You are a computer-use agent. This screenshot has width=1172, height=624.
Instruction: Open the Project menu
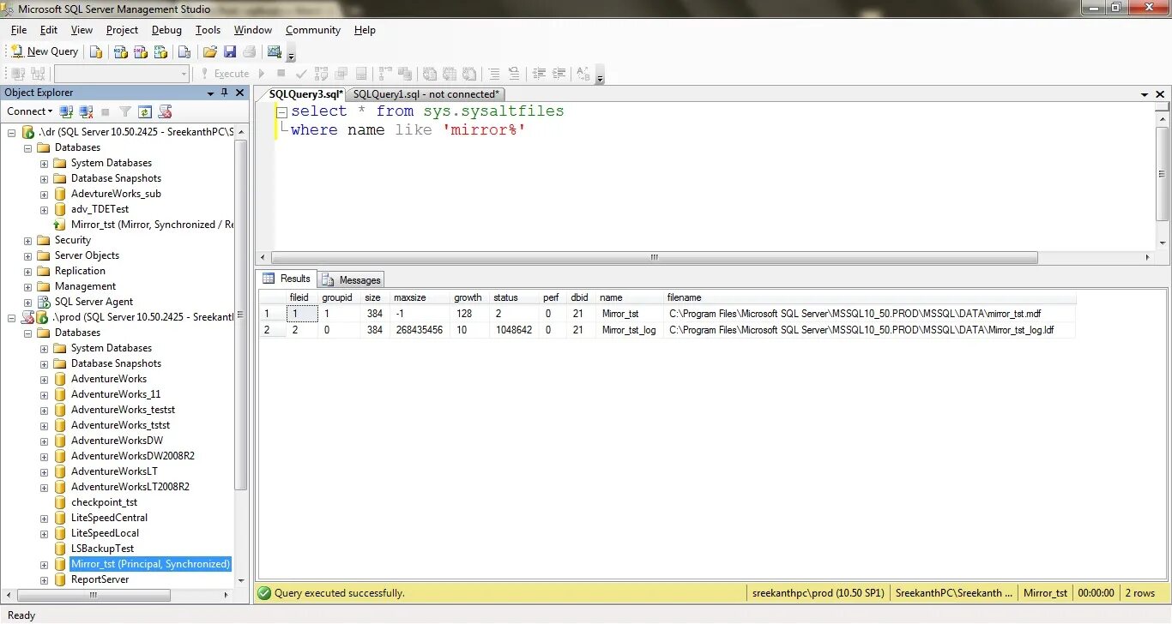tap(122, 29)
